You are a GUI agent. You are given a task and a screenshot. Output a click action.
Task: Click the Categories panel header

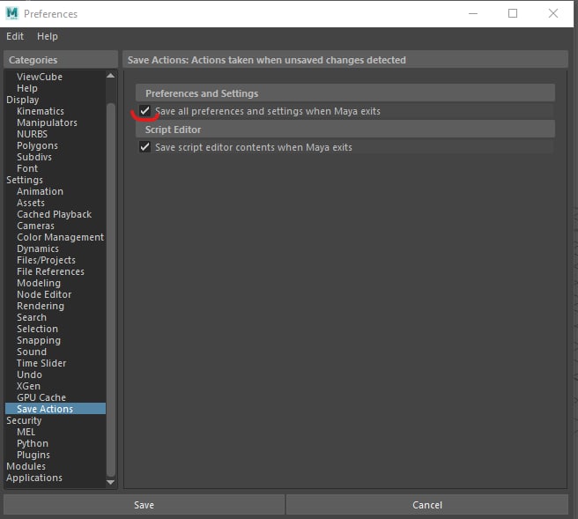(61, 60)
